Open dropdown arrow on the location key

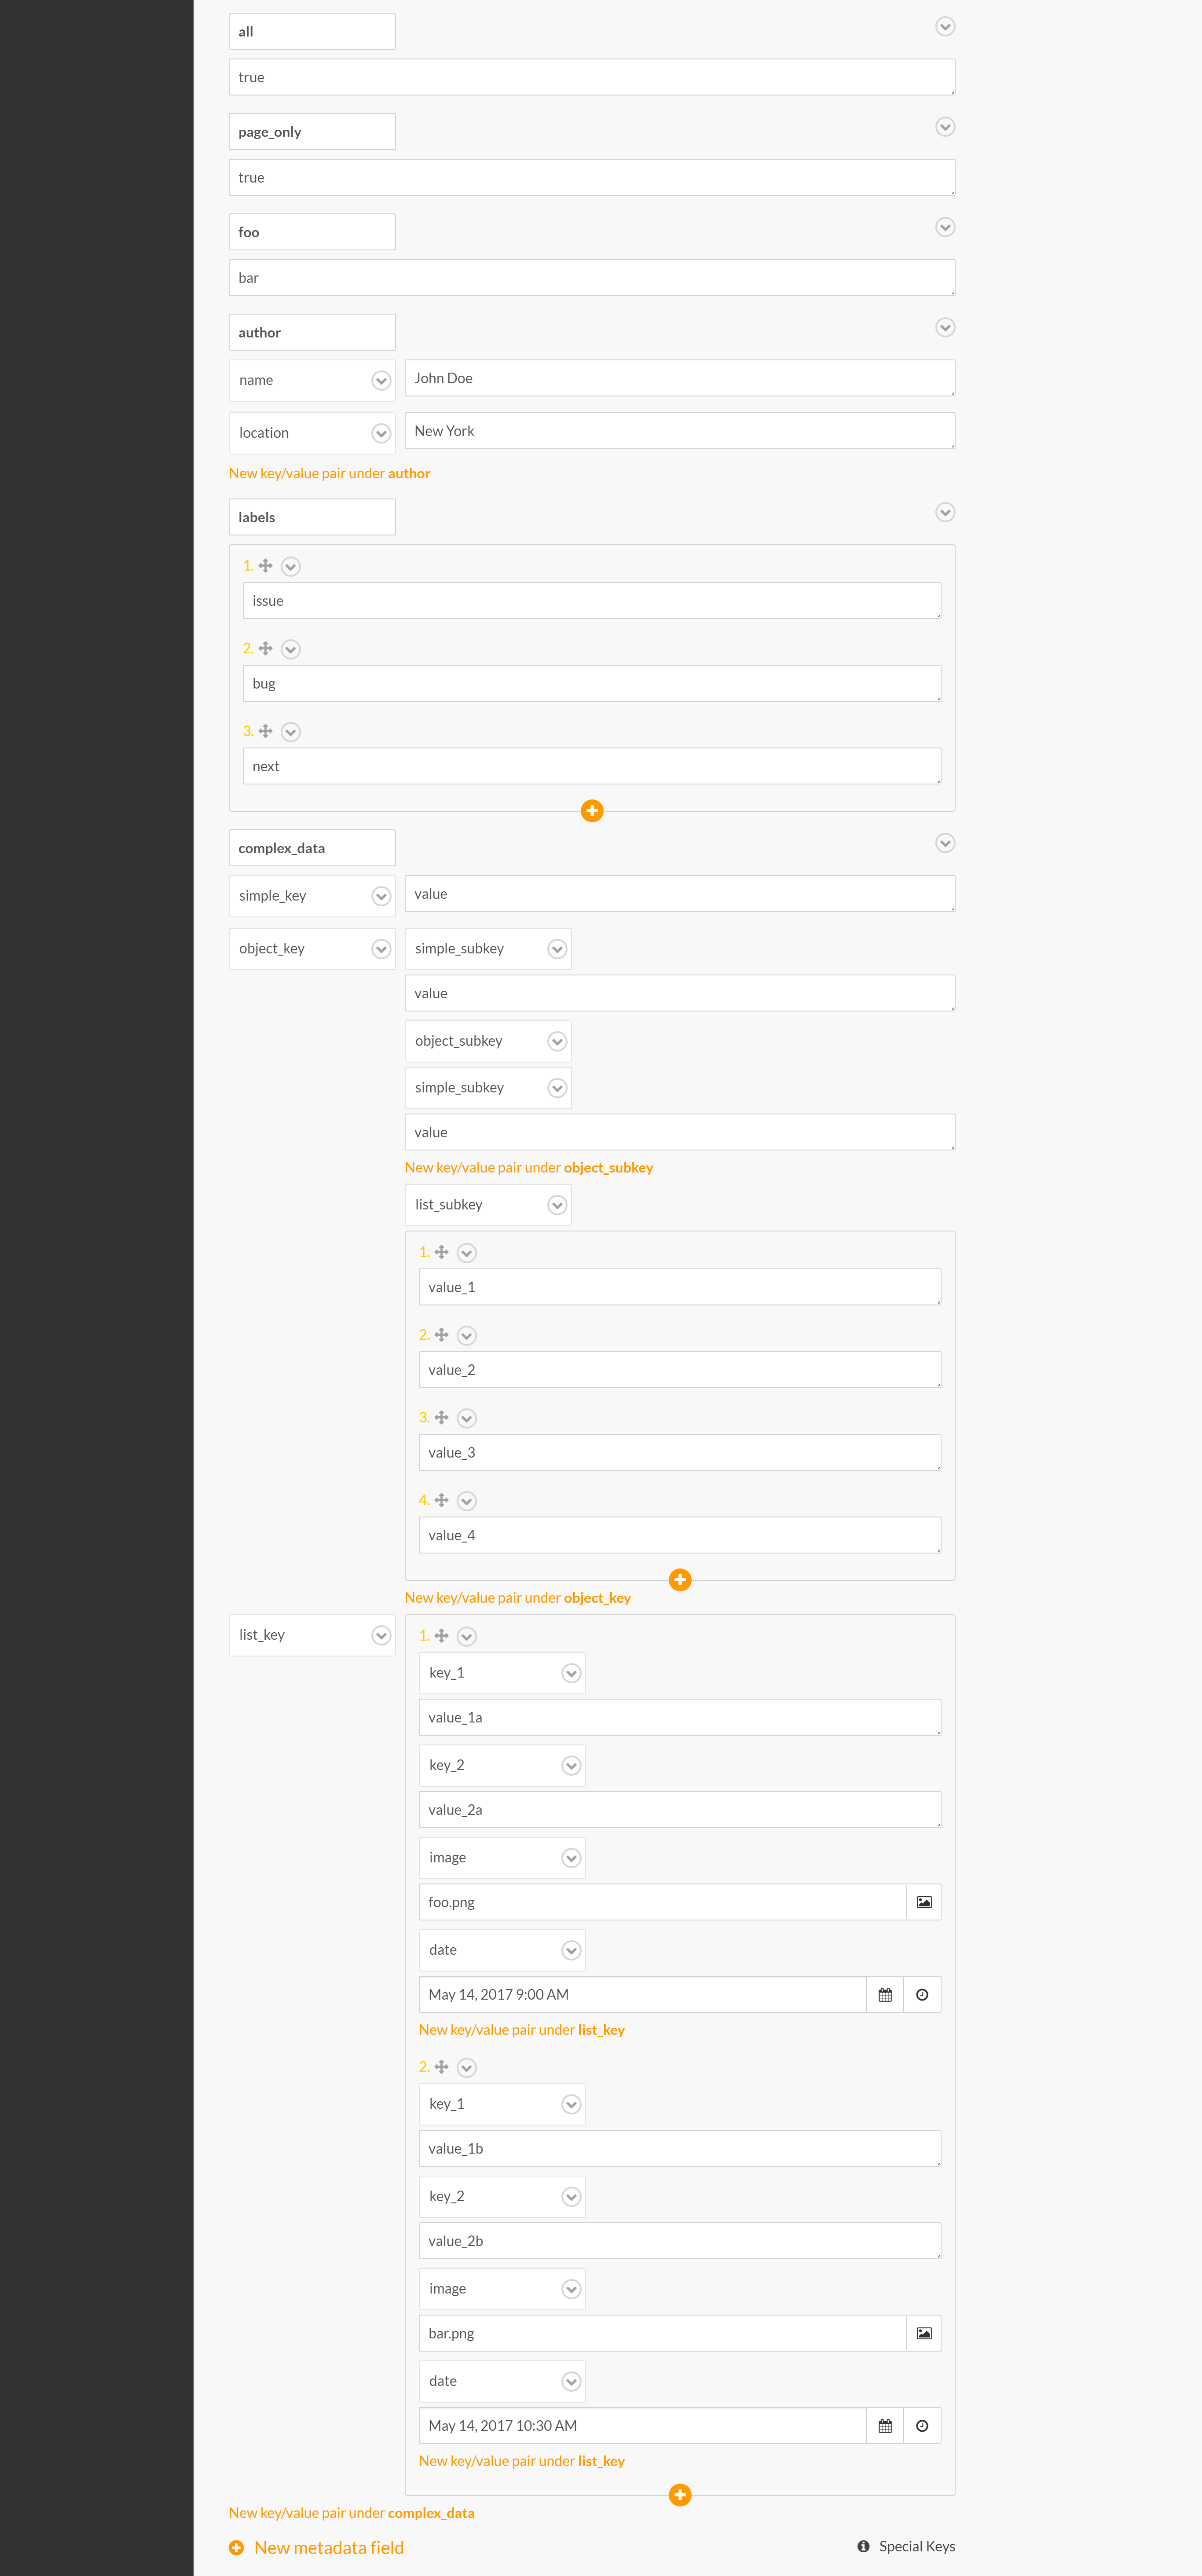(x=381, y=433)
